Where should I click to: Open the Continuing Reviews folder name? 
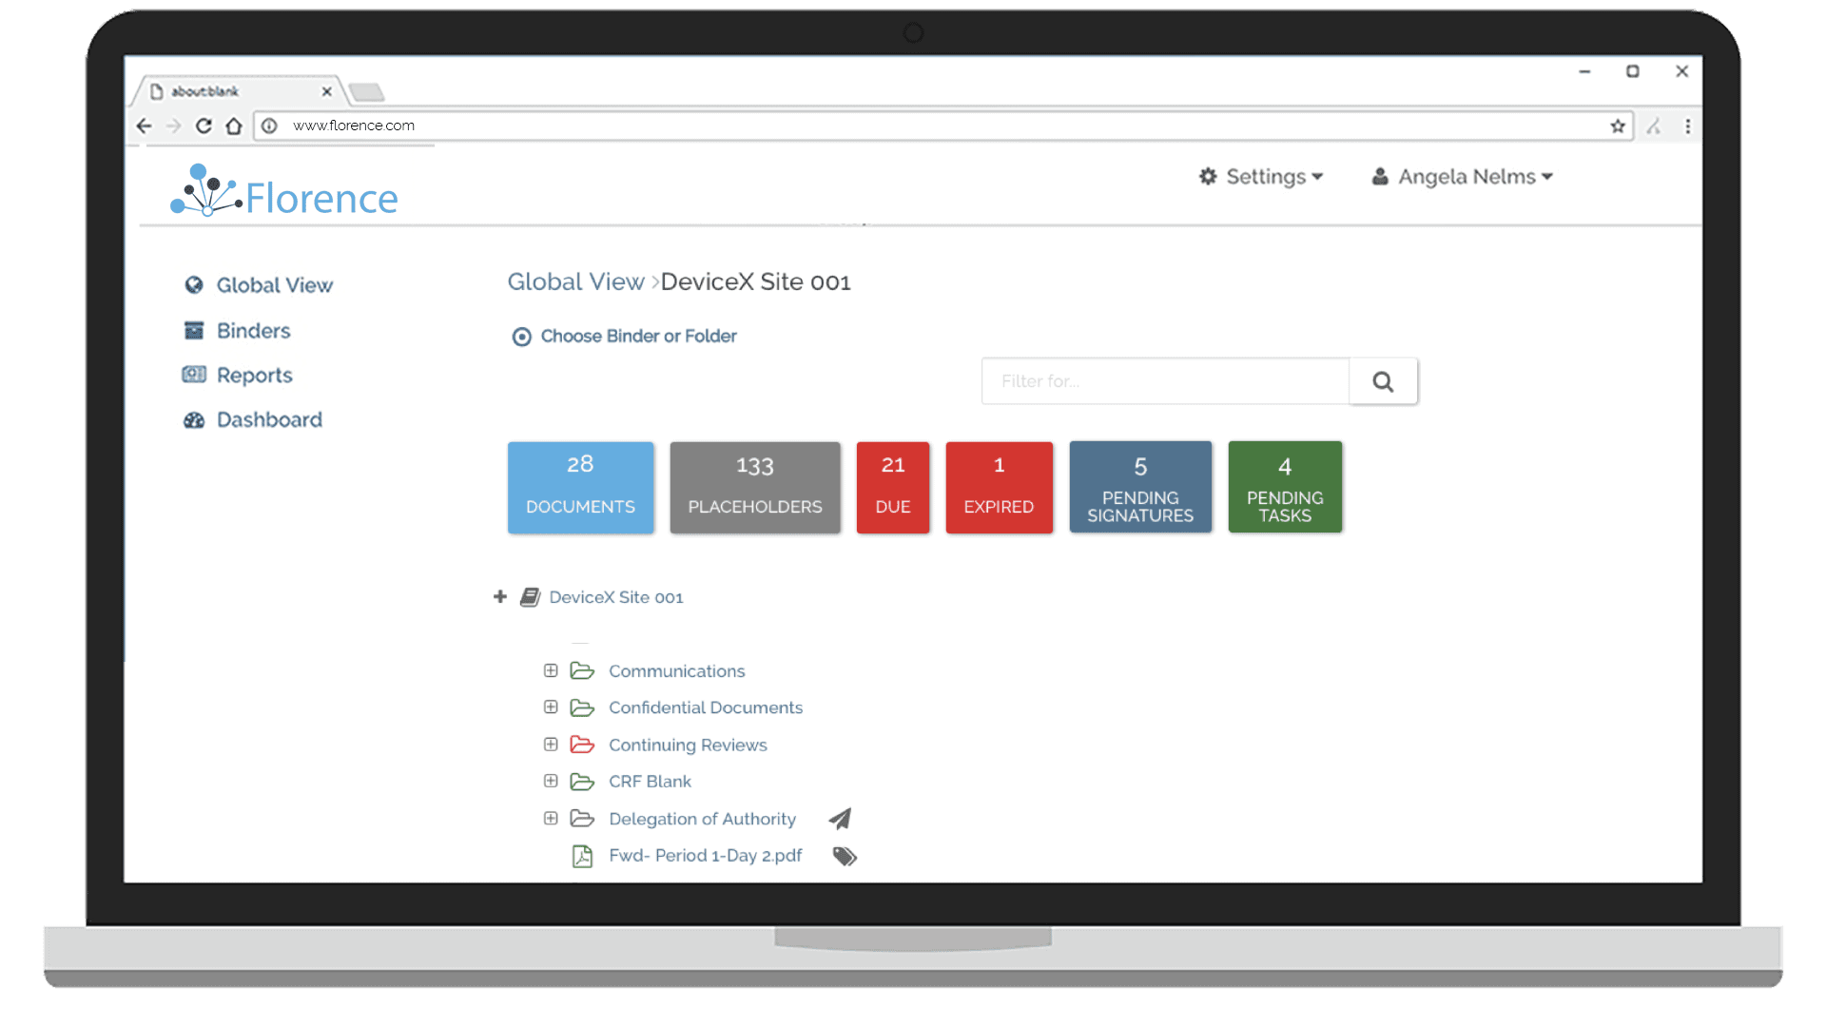point(688,746)
